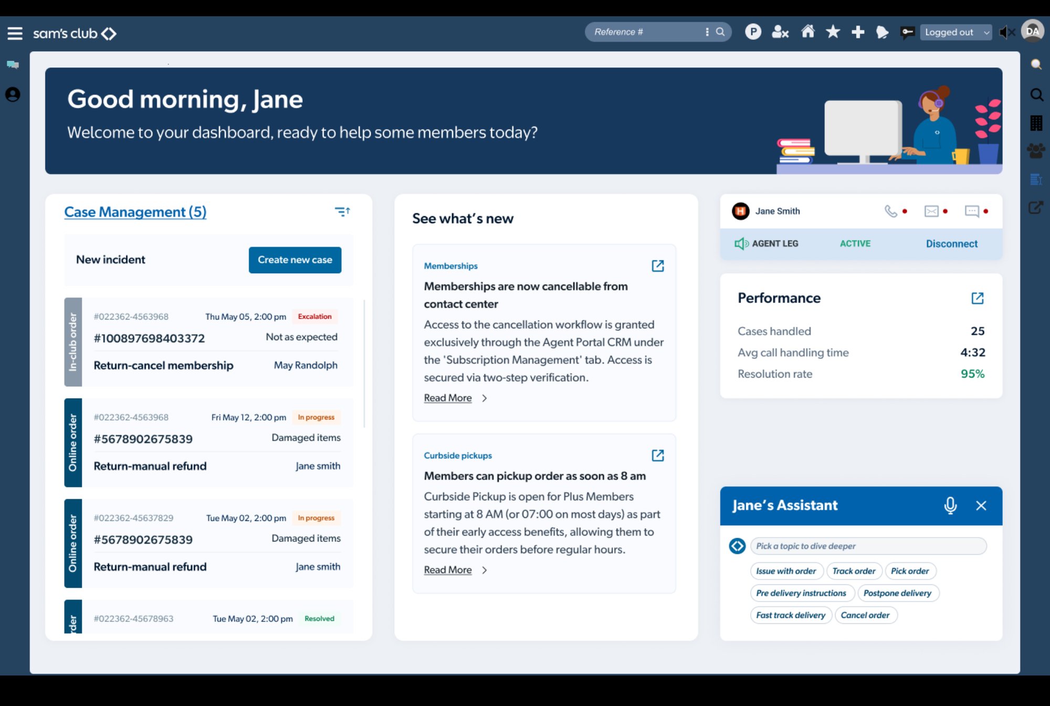Open favorites star icon
The height and width of the screenshot is (706, 1050).
833,32
